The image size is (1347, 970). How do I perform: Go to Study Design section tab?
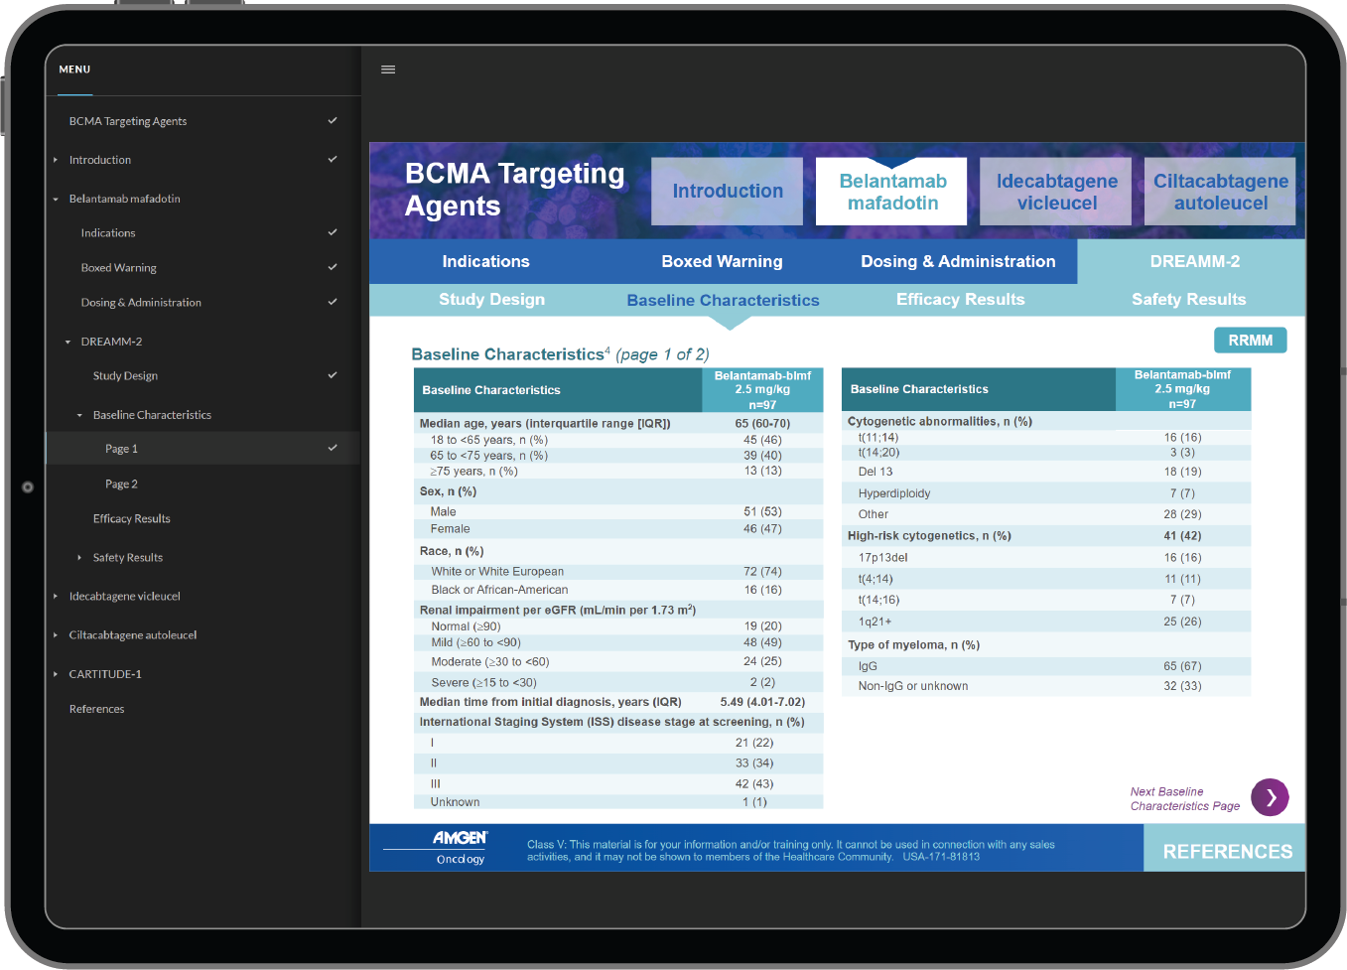point(491,299)
